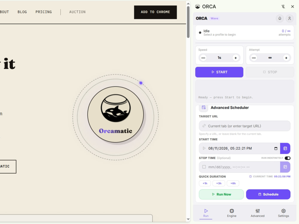Open the BLOG nav link
The width and height of the screenshot is (299, 224).
(22, 12)
